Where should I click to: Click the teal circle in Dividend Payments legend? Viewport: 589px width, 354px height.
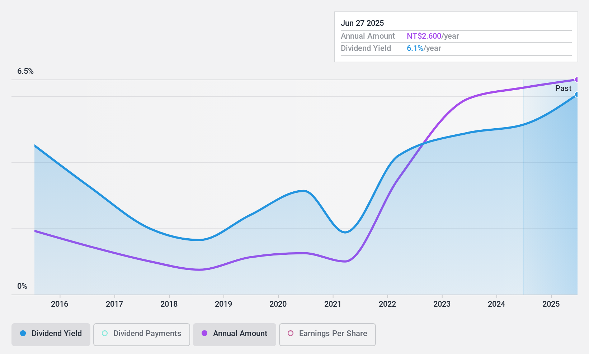tap(105, 333)
